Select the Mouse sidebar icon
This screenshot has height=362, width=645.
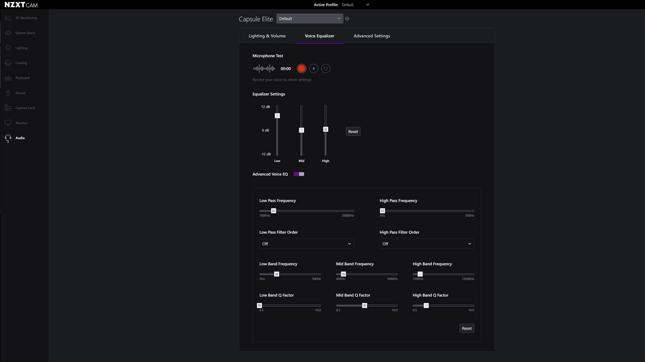point(8,93)
